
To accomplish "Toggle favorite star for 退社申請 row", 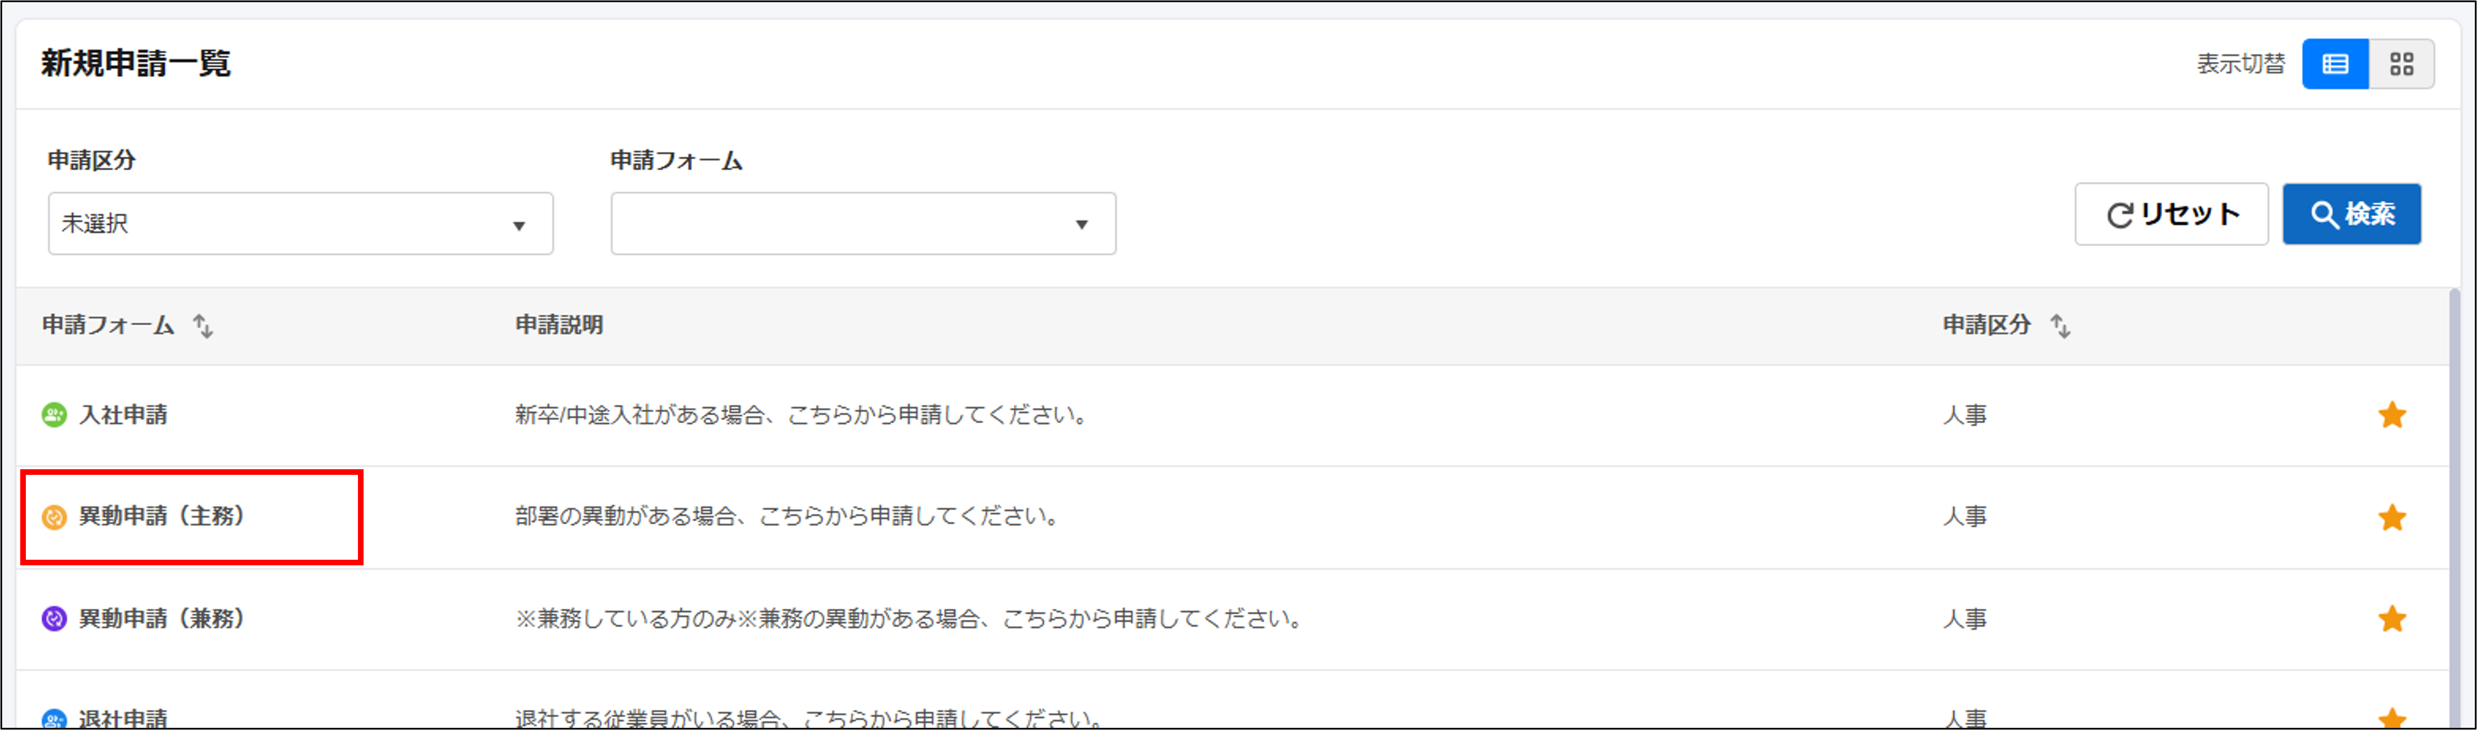I will [x=2392, y=718].
